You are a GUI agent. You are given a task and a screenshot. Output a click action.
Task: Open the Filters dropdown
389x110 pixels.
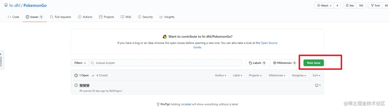point(80,63)
